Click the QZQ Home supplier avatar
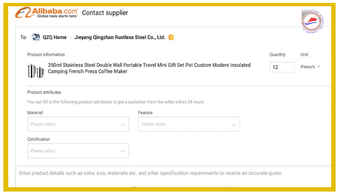 point(36,37)
